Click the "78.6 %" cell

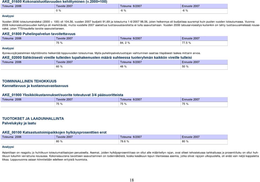coord(124,141)
